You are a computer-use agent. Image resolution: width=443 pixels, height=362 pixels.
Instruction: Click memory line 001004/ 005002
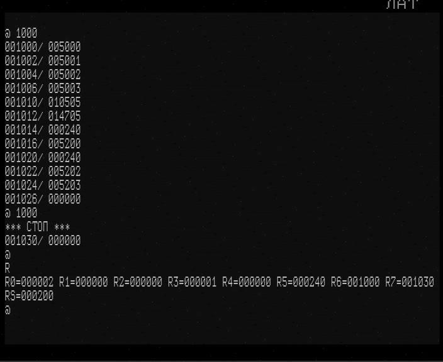[x=43, y=75]
